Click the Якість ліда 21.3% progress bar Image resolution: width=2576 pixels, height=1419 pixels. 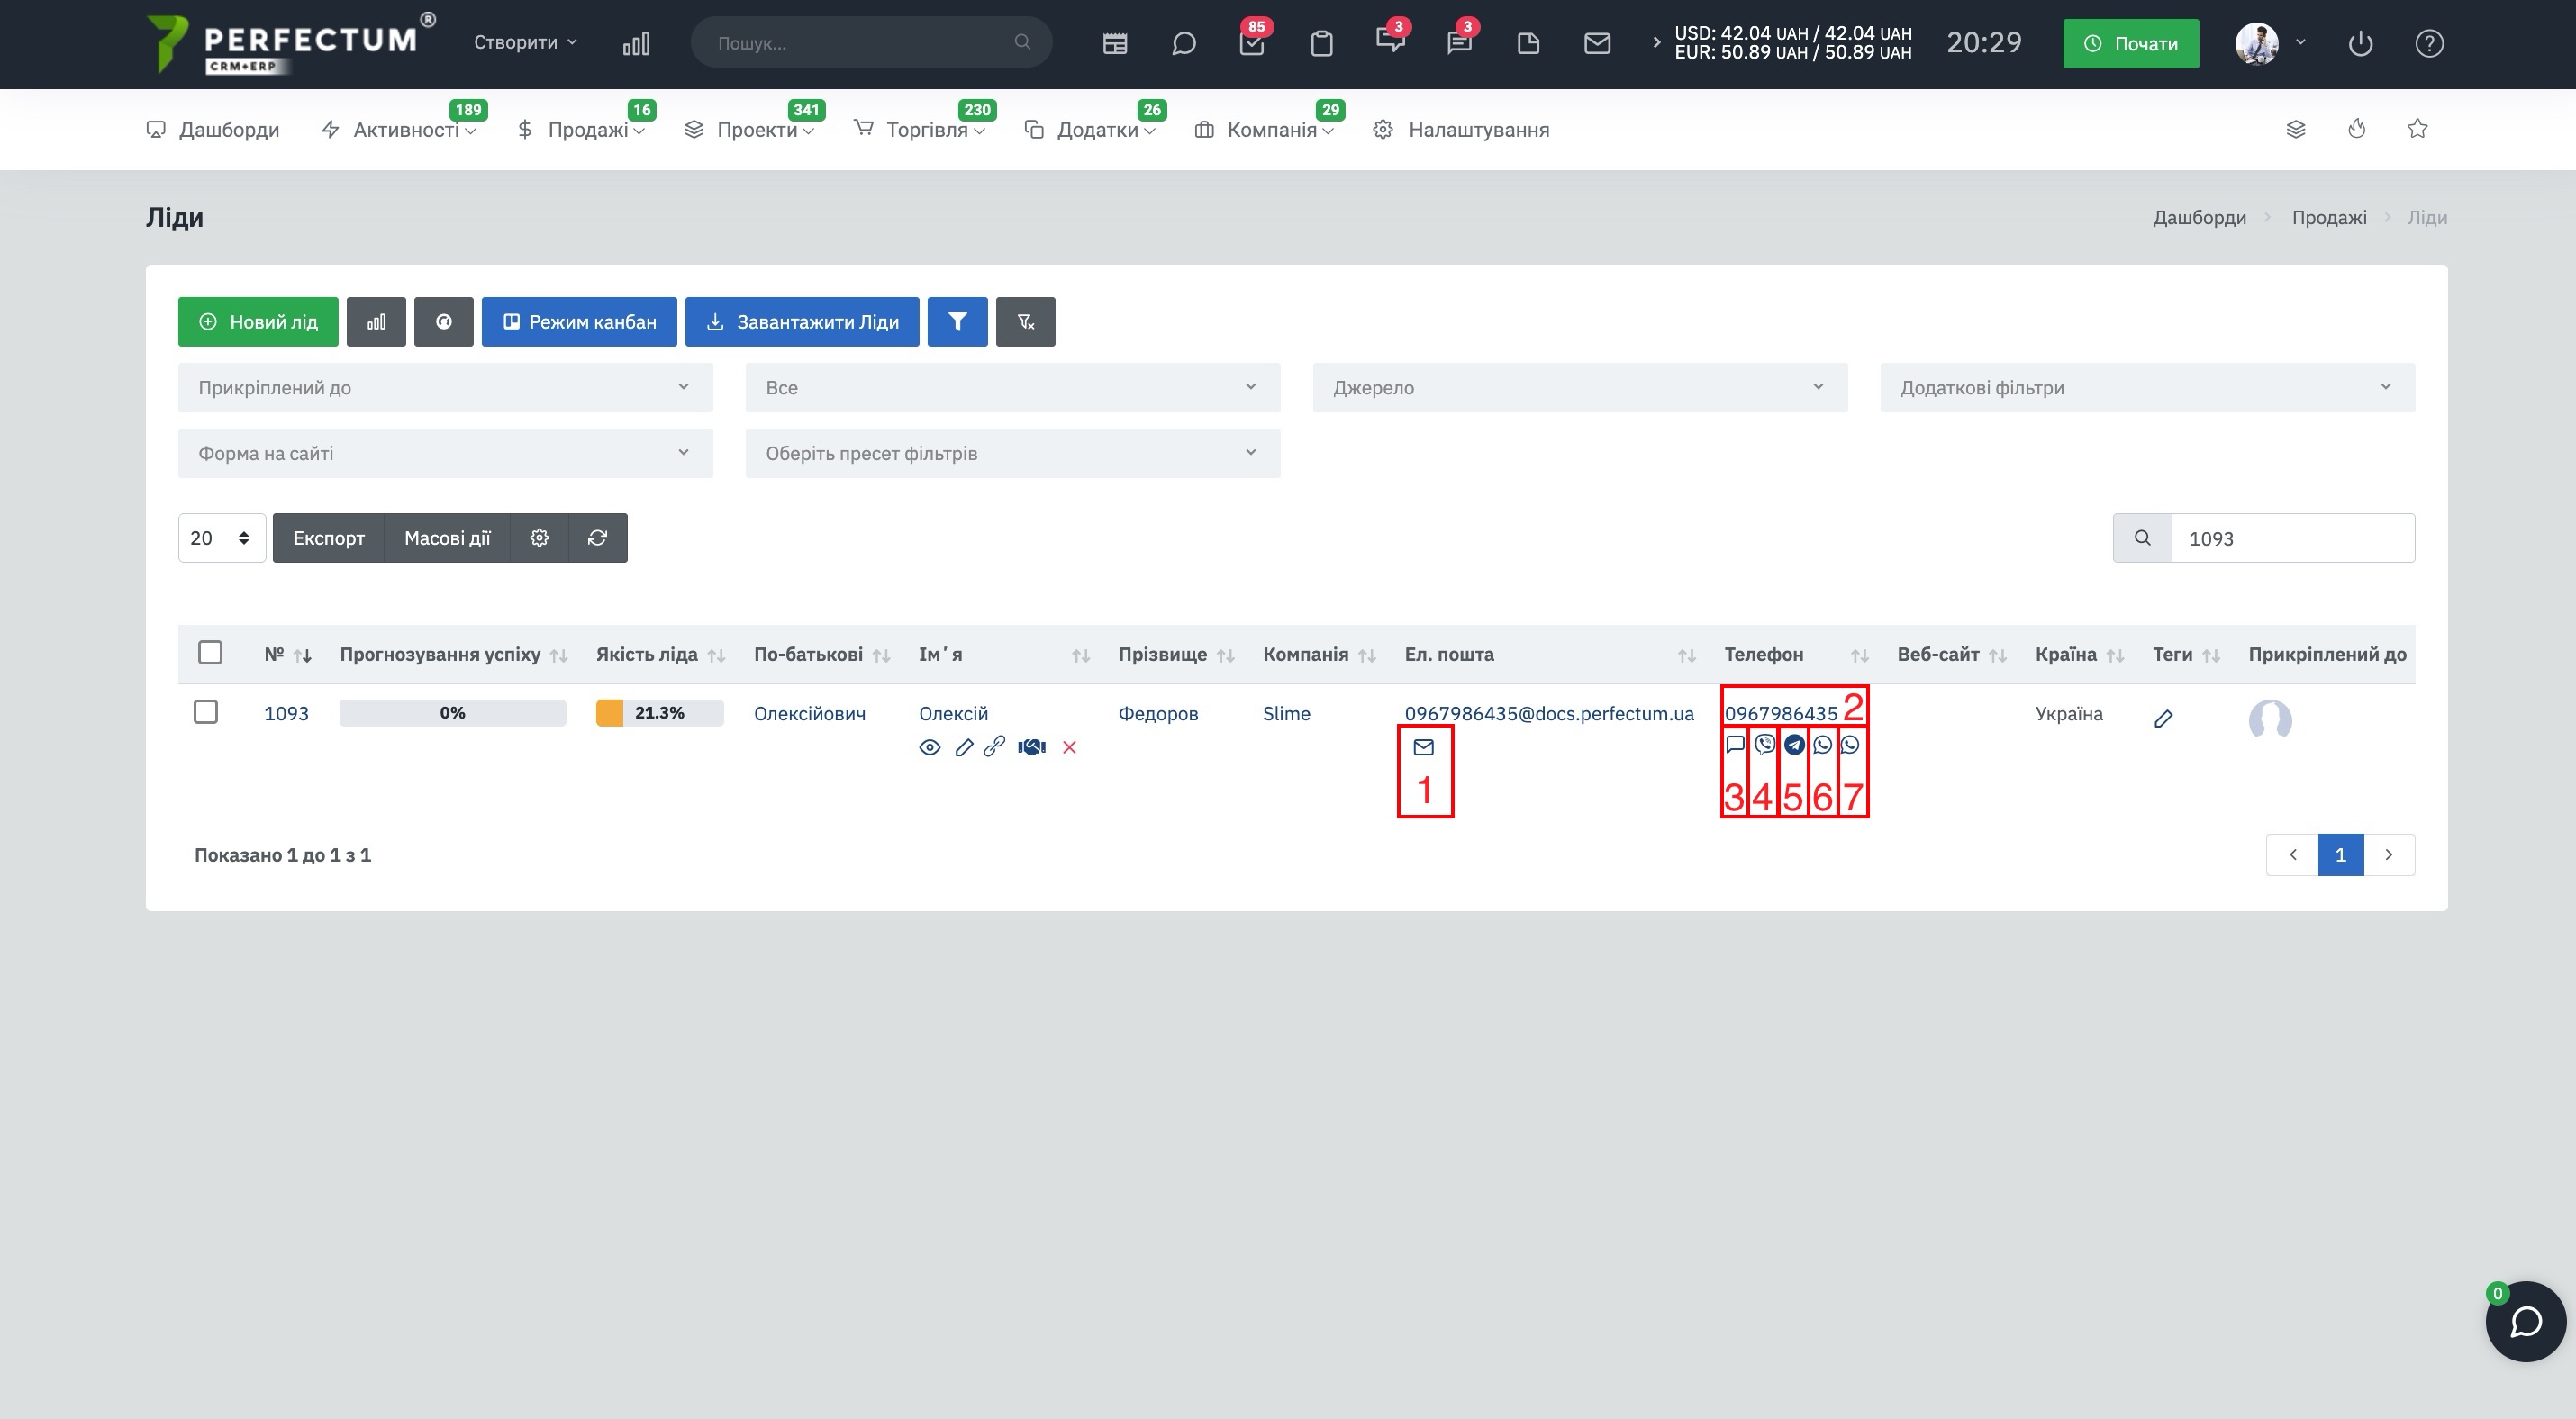click(x=659, y=712)
